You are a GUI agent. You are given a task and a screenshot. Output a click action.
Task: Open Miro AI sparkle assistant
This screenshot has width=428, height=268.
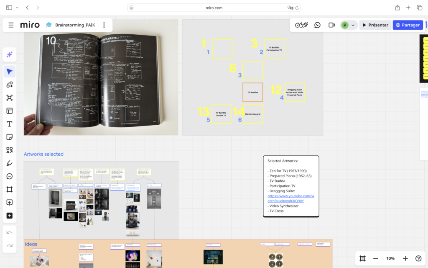10,55
